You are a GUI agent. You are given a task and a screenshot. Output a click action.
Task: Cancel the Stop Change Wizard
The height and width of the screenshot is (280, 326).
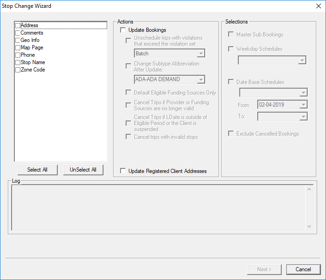click(303, 269)
